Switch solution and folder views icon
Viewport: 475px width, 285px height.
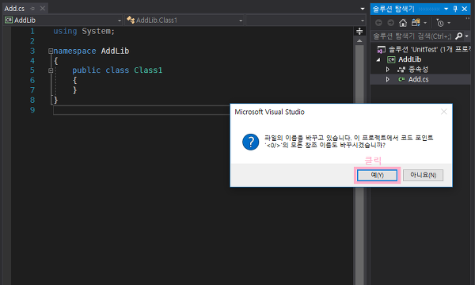(x=416, y=23)
